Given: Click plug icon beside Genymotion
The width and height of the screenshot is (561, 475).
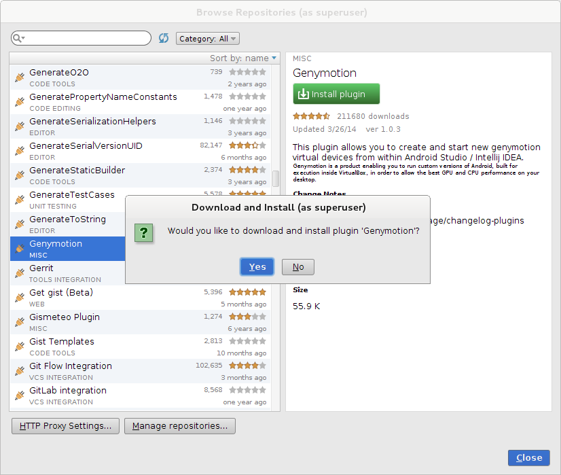Looking at the screenshot, I should tap(20, 249).
